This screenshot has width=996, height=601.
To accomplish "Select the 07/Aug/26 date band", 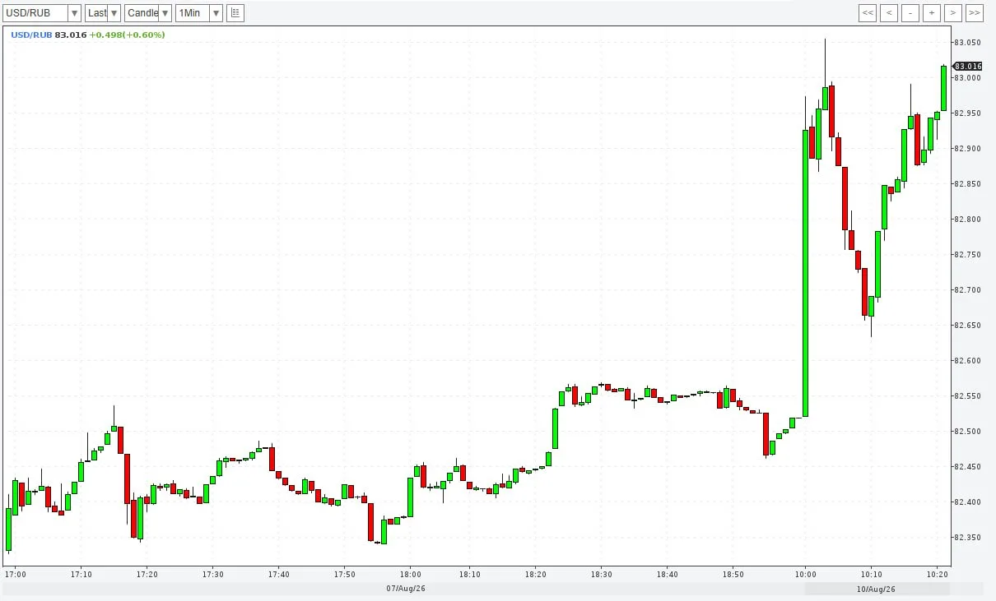I will click(x=405, y=589).
